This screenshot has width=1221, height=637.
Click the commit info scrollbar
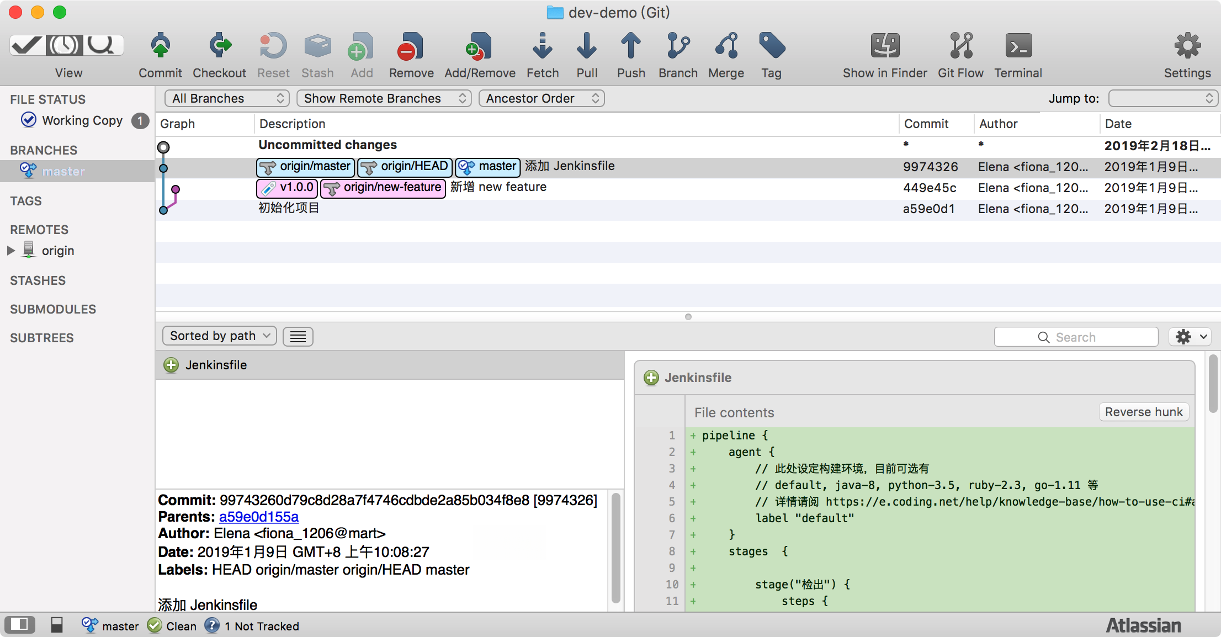click(x=616, y=548)
